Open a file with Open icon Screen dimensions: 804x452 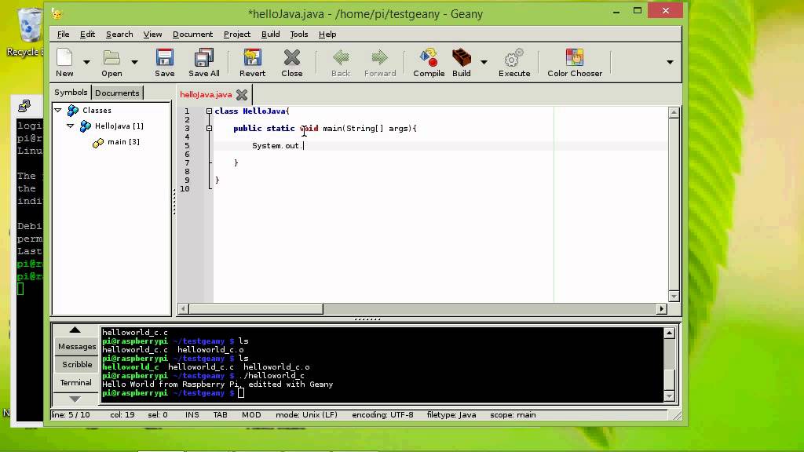tap(111, 63)
